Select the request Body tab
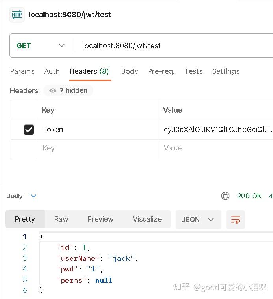Image resolution: width=273 pixels, height=299 pixels. click(x=129, y=71)
